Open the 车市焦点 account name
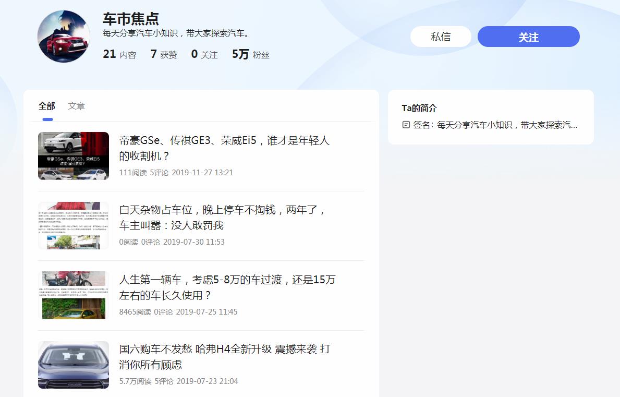Image resolution: width=620 pixels, height=397 pixels. [131, 19]
